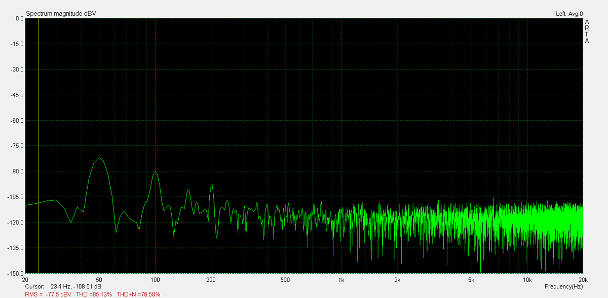Click the THD+N =78.58% readout
The image size is (608, 298).
(x=138, y=294)
